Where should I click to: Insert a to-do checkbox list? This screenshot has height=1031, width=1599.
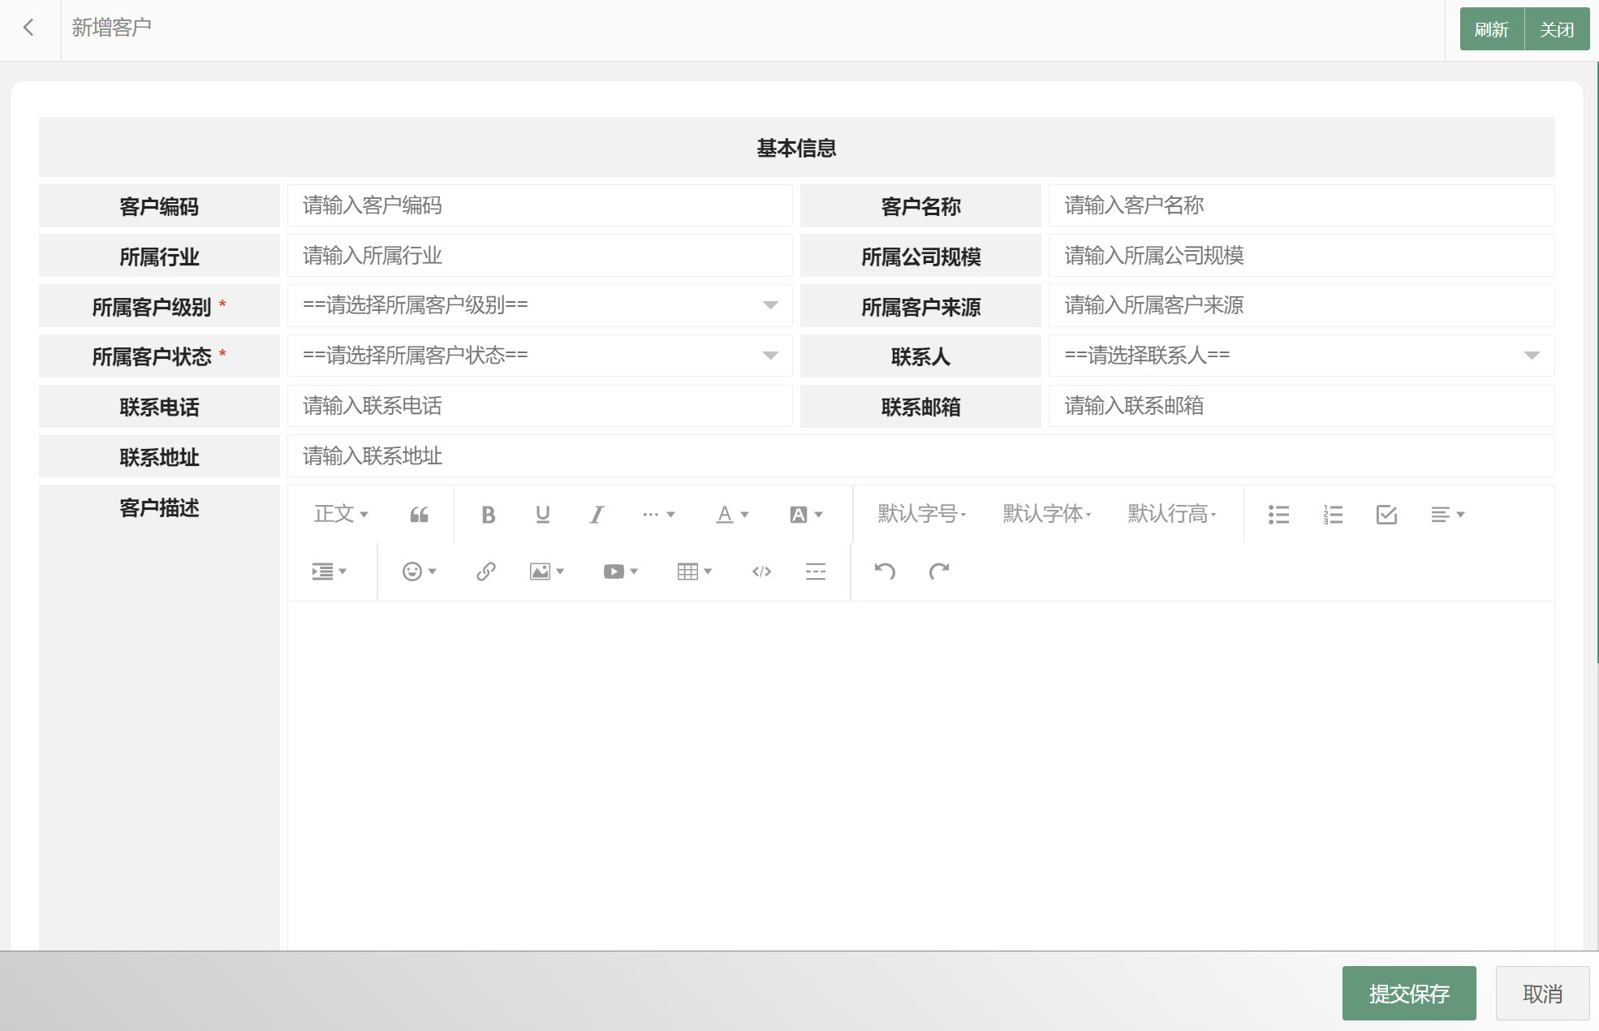[1386, 515]
